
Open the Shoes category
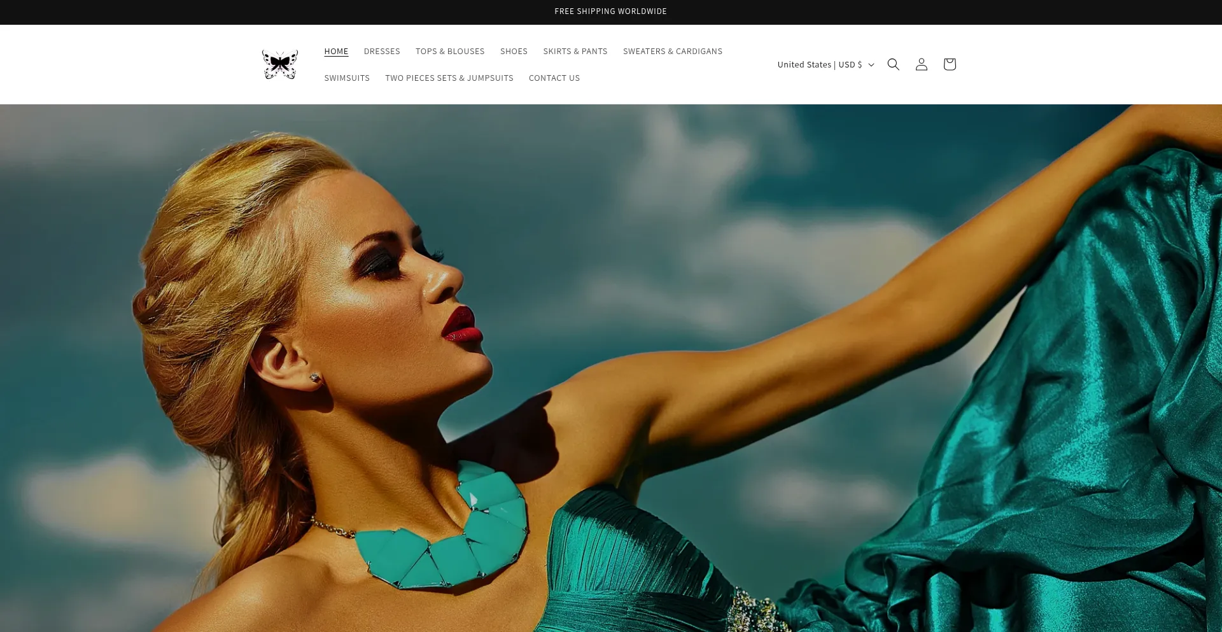514,52
